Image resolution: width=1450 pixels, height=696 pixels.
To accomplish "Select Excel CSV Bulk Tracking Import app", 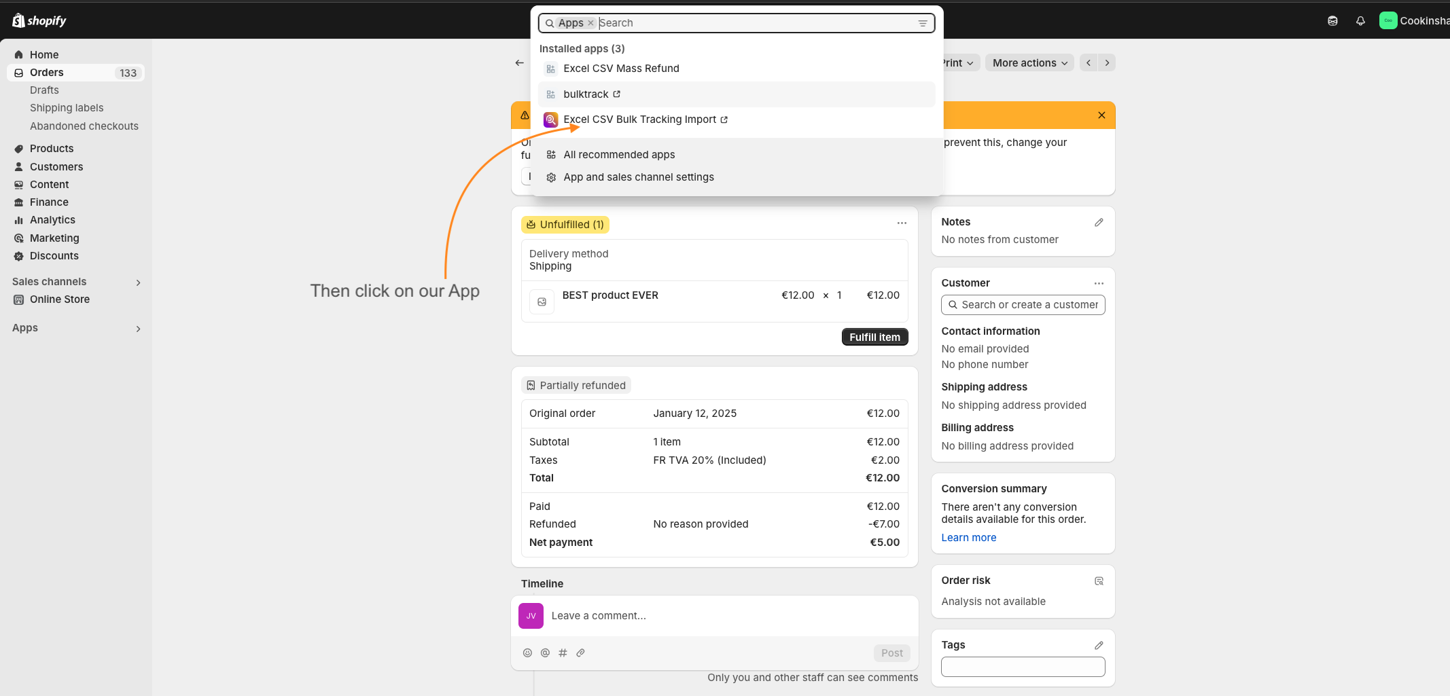I will pos(639,119).
